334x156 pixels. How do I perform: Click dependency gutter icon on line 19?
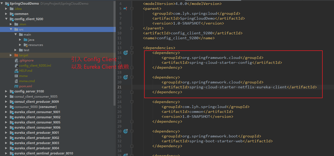[x=126, y=77]
